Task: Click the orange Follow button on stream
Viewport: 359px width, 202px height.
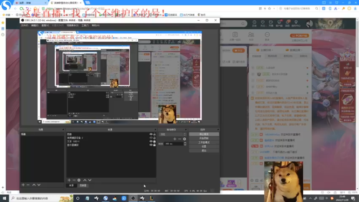Action: pyautogui.click(x=238, y=51)
